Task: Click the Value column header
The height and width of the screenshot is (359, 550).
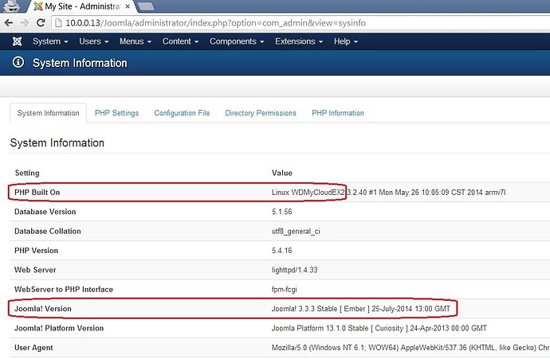Action: click(x=281, y=173)
